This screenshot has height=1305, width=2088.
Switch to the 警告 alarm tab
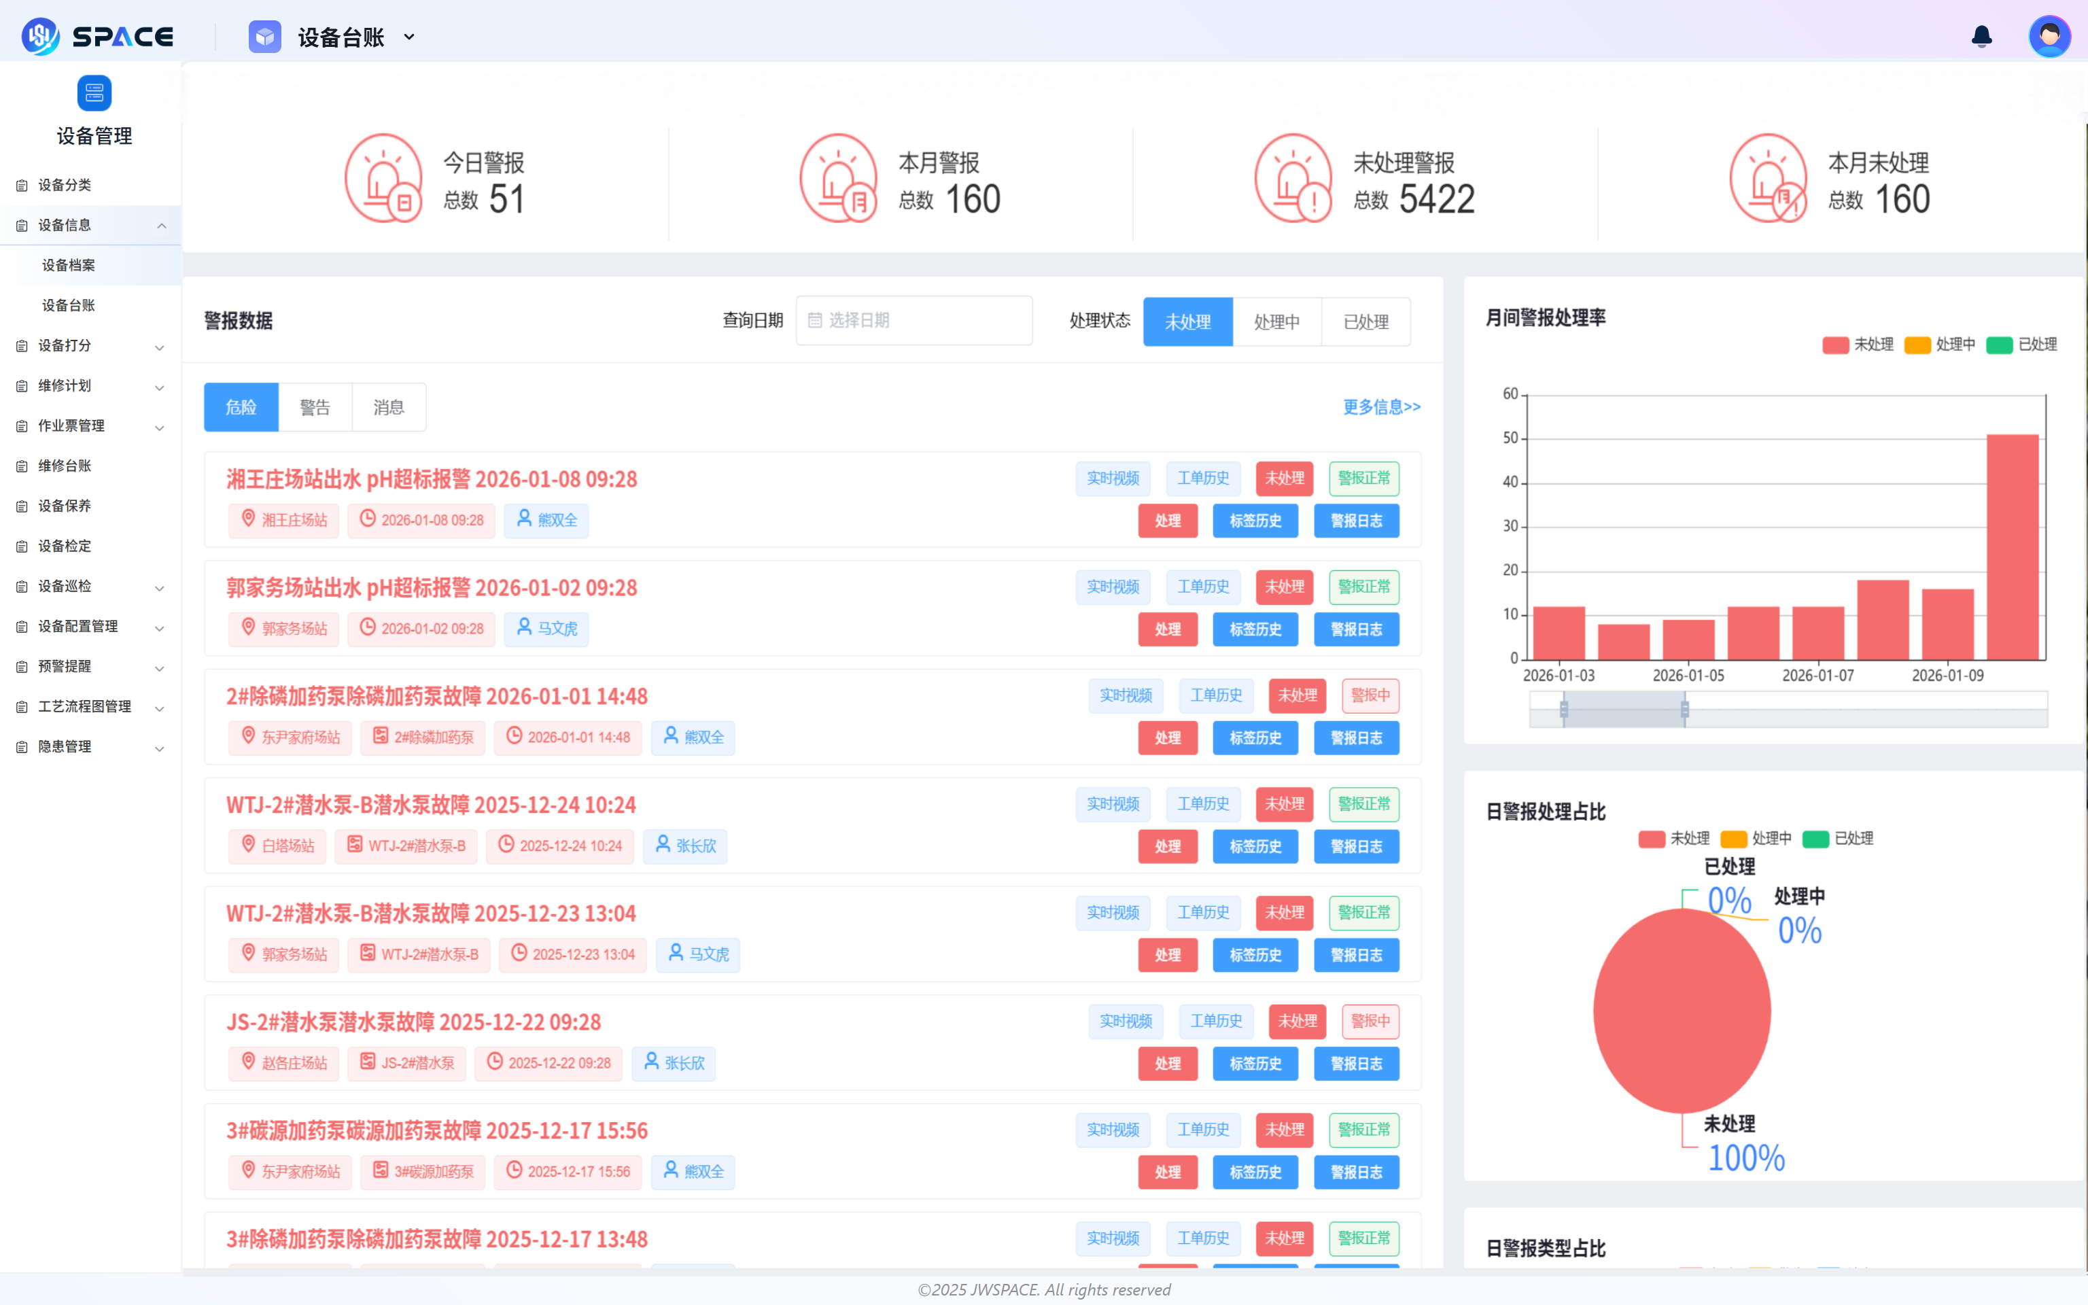click(x=315, y=406)
